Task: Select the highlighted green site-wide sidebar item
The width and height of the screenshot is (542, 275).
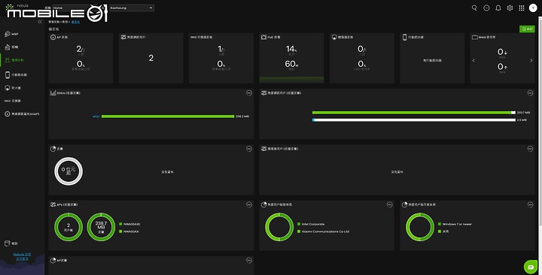Action: tap(14, 60)
